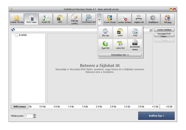Start burning with Indítsa Égo !

[x=156, y=116]
